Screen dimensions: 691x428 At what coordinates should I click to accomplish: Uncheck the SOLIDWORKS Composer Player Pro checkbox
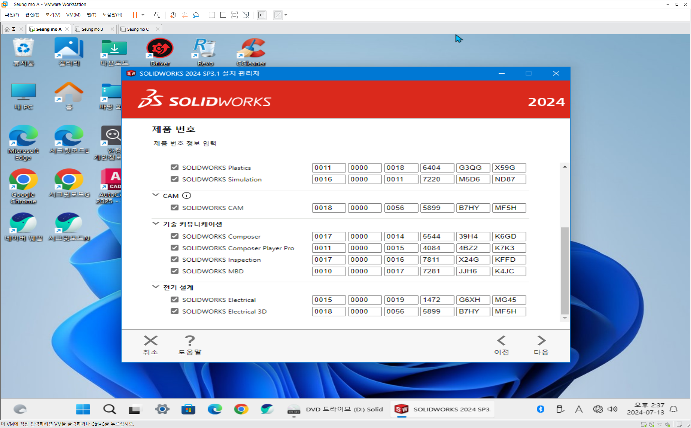(x=174, y=248)
